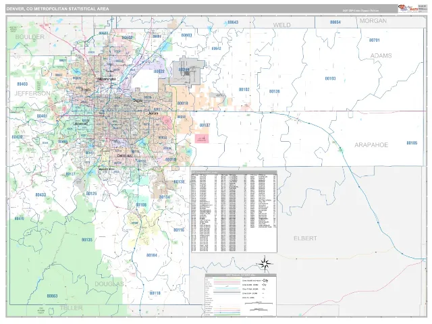The height and width of the screenshot is (324, 432).
Task: Click ZIP code 80136 label
Action: (275, 91)
